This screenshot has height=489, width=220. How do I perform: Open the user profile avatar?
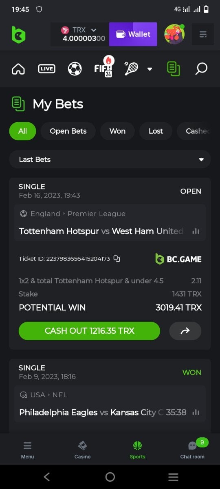(174, 34)
